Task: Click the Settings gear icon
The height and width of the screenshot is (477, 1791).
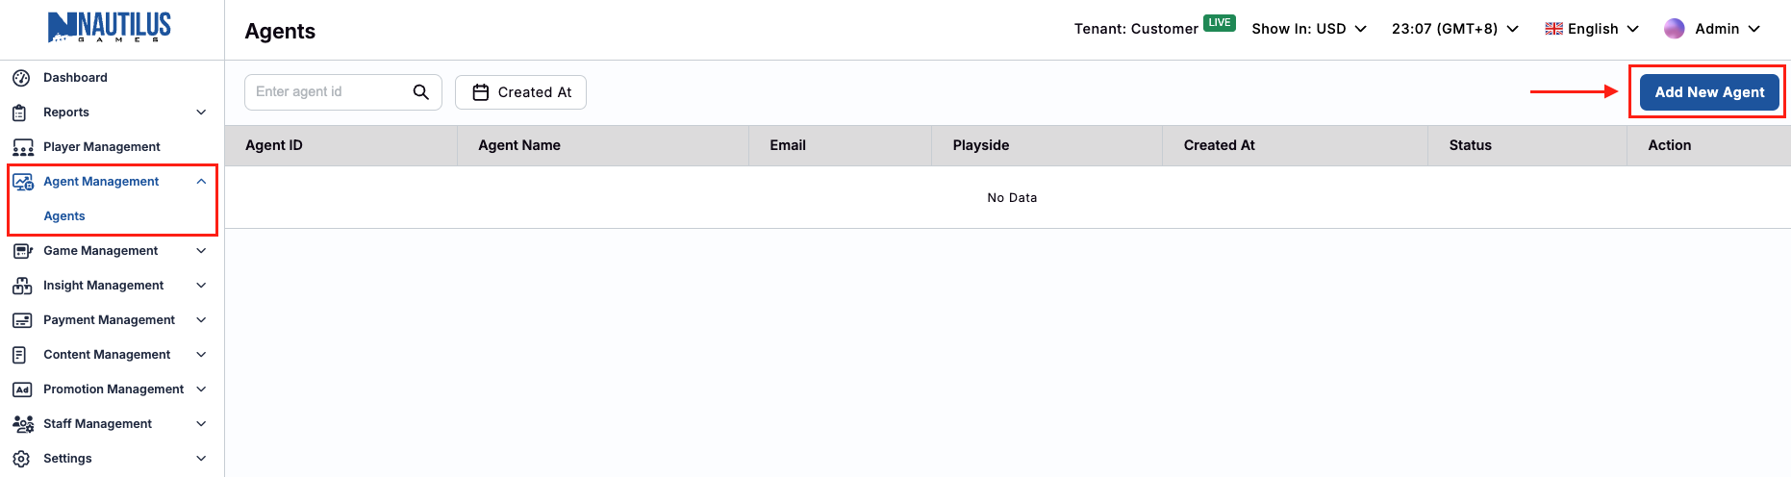Action: [x=21, y=459]
